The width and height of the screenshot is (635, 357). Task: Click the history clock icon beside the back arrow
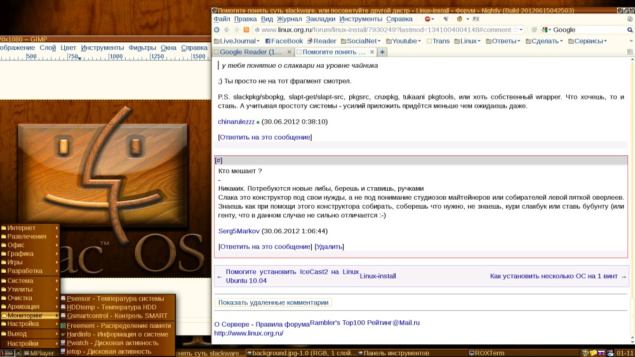pos(217,30)
